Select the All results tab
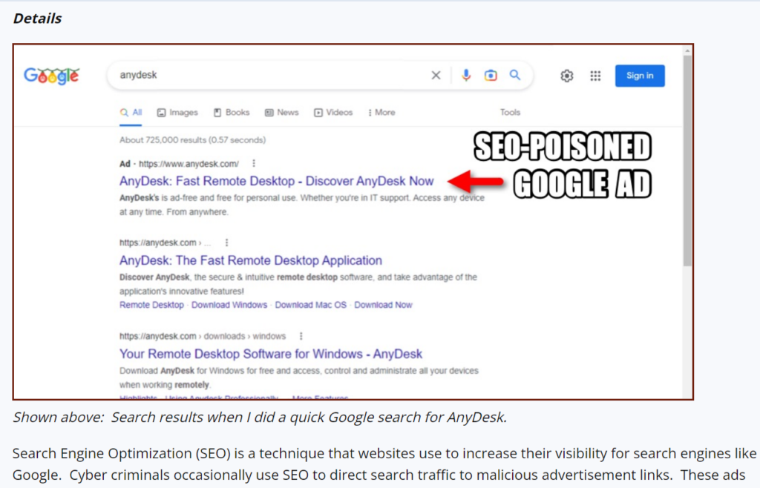Image resolution: width=760 pixels, height=488 pixels. [131, 112]
